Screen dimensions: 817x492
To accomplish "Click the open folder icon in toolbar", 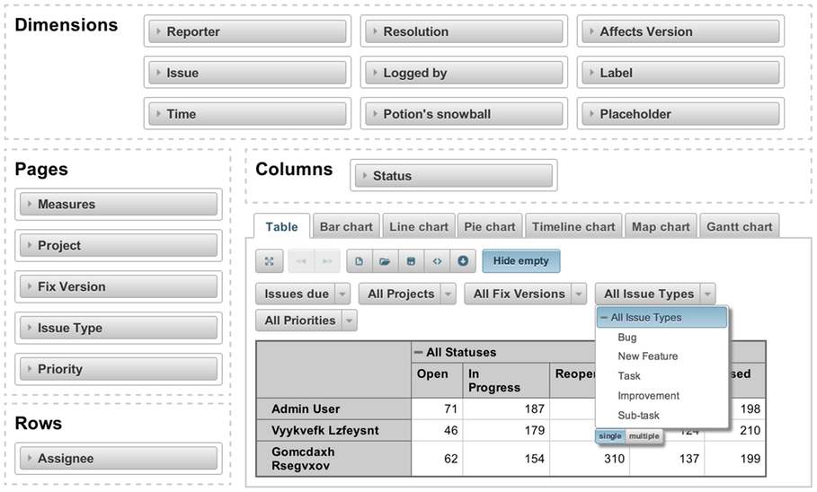I will pyautogui.click(x=385, y=261).
